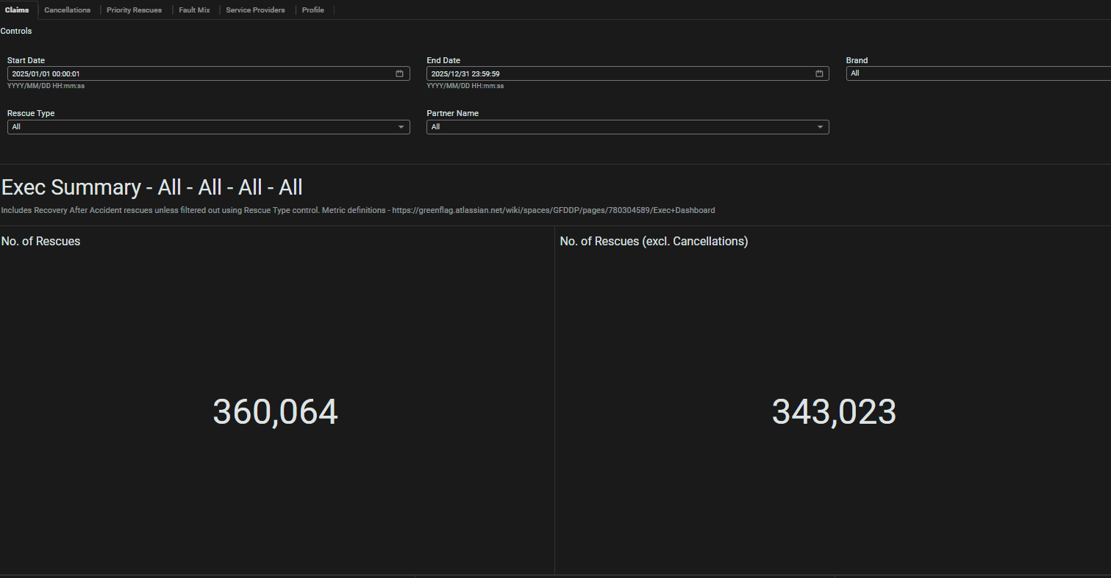Image resolution: width=1111 pixels, height=578 pixels.
Task: Click inside the Start Date text field
Action: coord(199,74)
